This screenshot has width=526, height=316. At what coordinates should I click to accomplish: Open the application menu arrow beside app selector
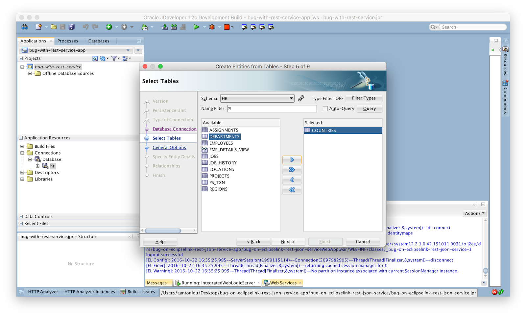[138, 50]
